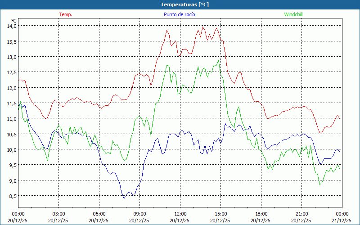Click the red Temp. legend label
The image size is (360, 225).
[66, 14]
